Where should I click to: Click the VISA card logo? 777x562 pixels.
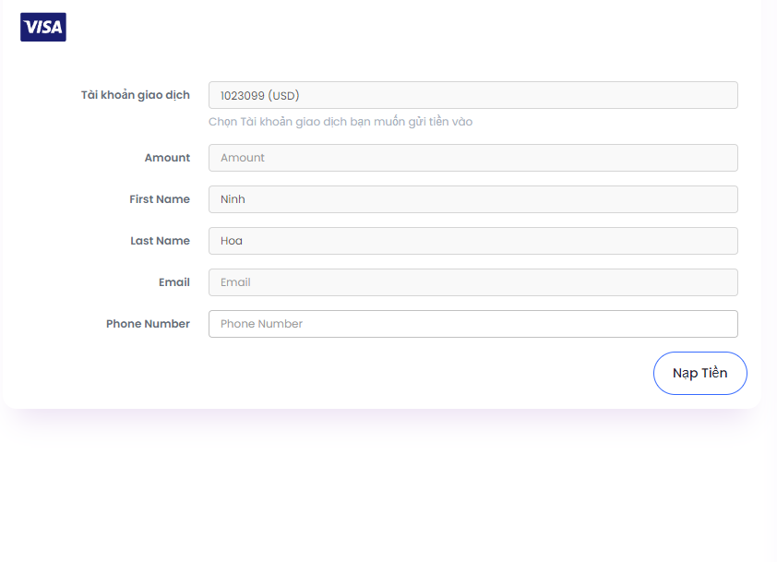click(43, 27)
